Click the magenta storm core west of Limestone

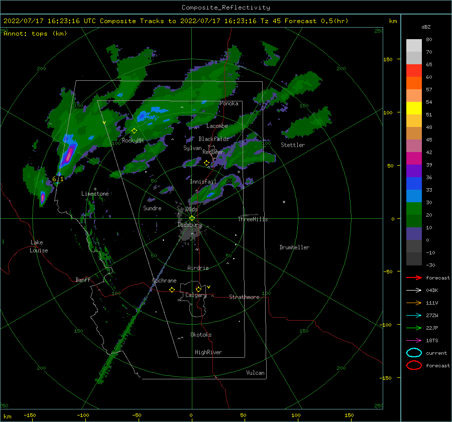pyautogui.click(x=43, y=198)
